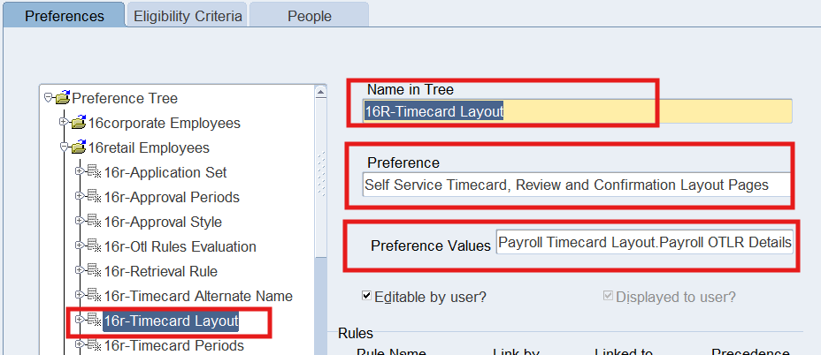Toggle the Editable by user checkbox

[367, 297]
